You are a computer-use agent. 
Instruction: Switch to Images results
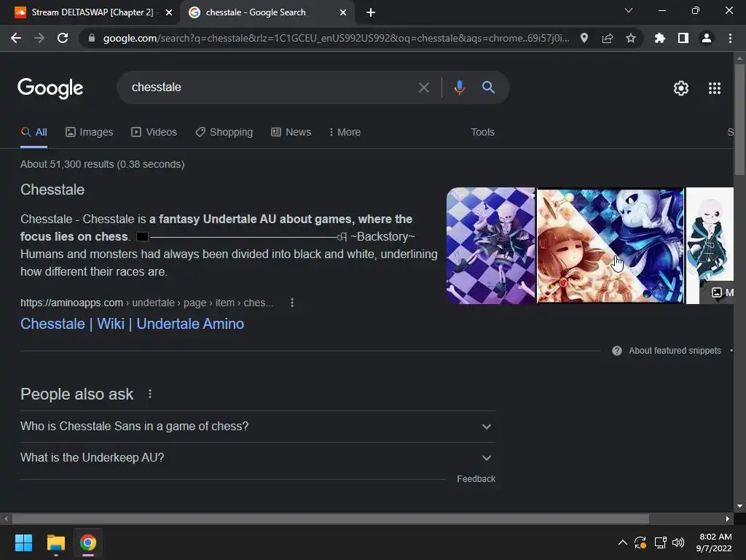[x=90, y=132]
